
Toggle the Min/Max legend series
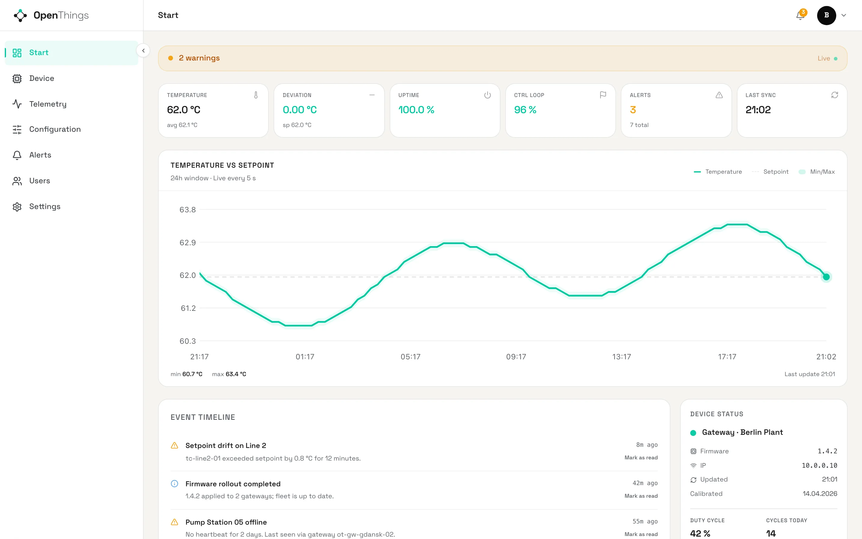817,172
